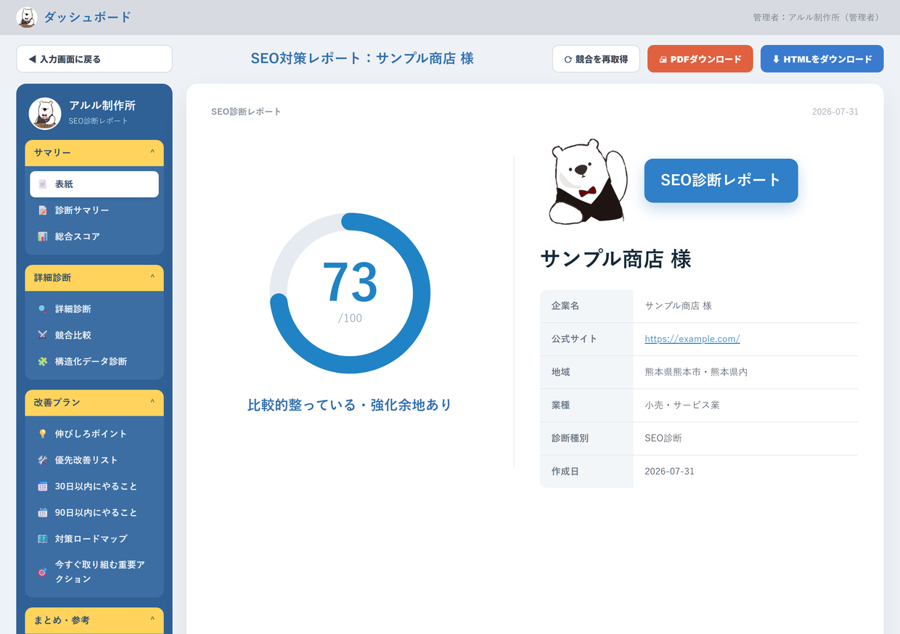Viewport: 900px width, 634px height.
Task: Click the back arrow icon in 入力画面に戻る
Action: coord(32,59)
